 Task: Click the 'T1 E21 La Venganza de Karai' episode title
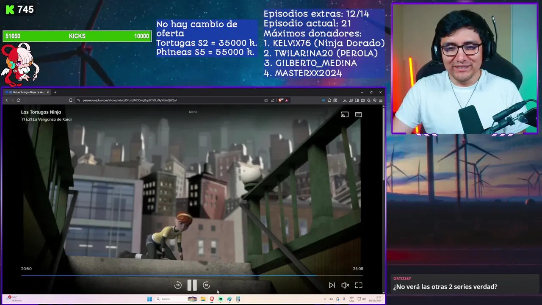(x=46, y=119)
